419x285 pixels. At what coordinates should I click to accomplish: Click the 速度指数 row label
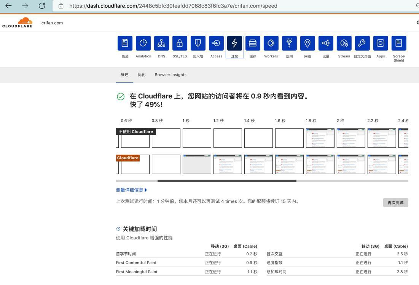tap(274, 263)
